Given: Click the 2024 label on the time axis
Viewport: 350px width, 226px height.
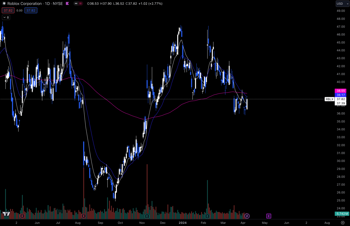Looking at the screenshot, I should (x=183, y=223).
